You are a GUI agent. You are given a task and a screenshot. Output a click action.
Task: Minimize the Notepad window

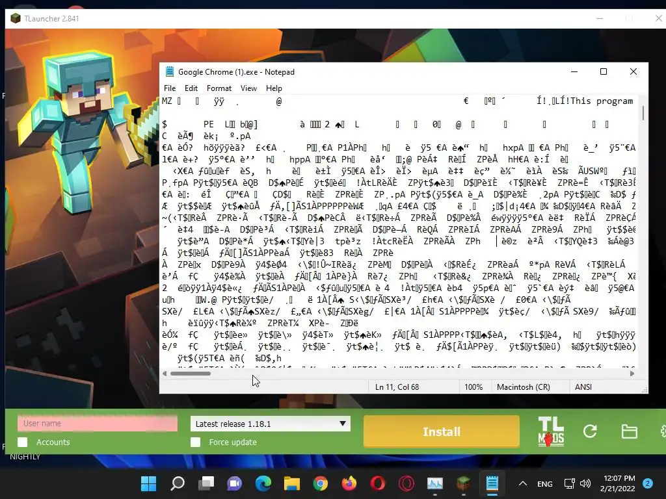574,71
